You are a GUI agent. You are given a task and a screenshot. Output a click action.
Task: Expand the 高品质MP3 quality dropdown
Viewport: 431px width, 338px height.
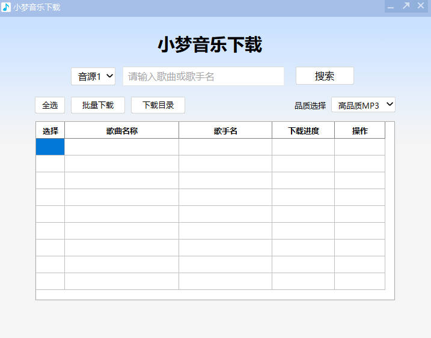(x=363, y=105)
